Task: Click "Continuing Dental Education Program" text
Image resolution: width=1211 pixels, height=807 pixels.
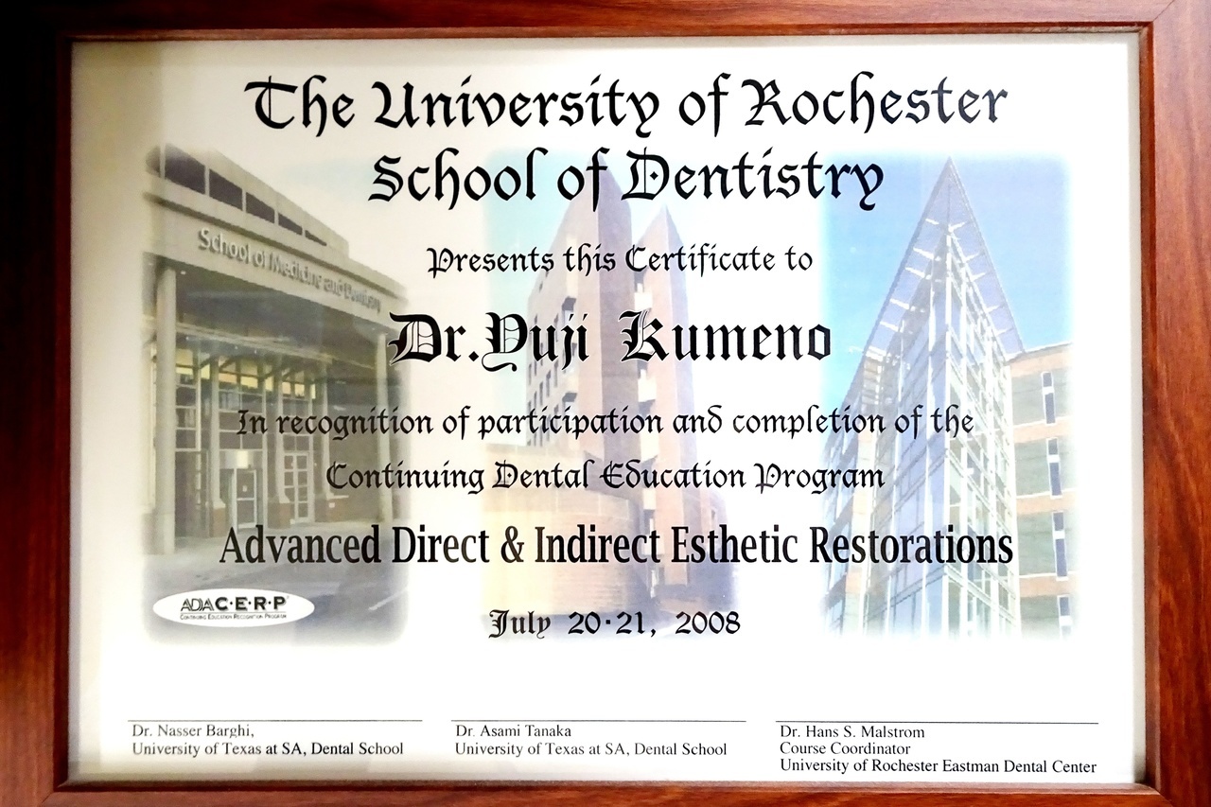Action: coord(605,477)
